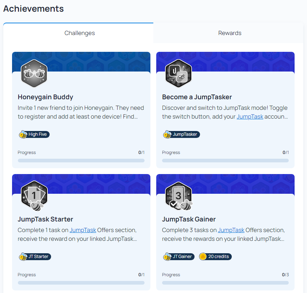Viewport: 307px width, 293px height.
Task: Click the High Five reward chip
Action: [x=34, y=134]
